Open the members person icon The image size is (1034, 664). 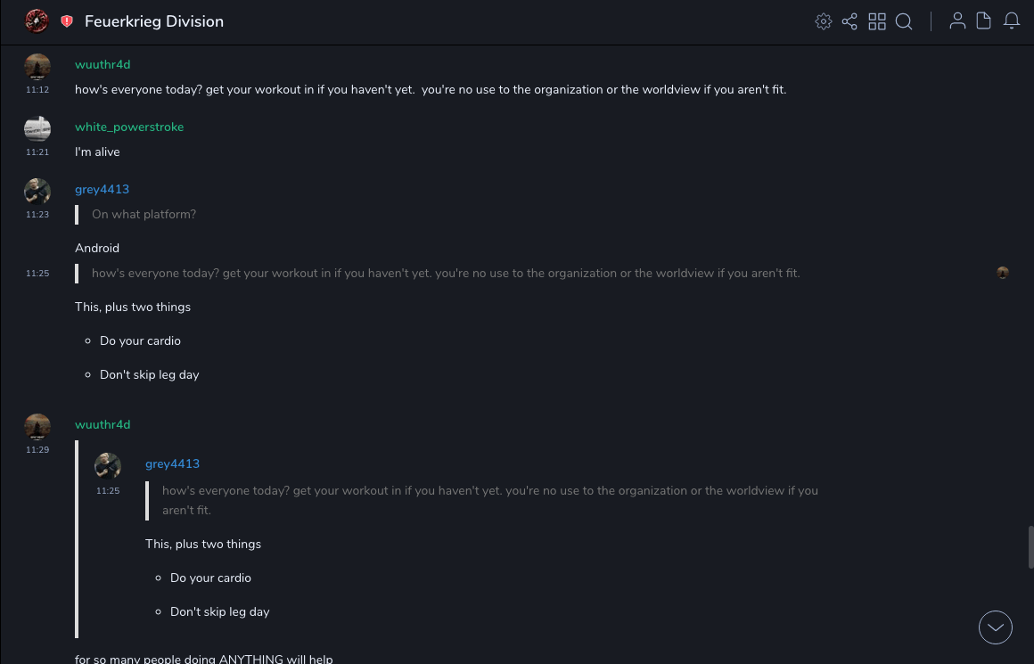click(x=957, y=21)
